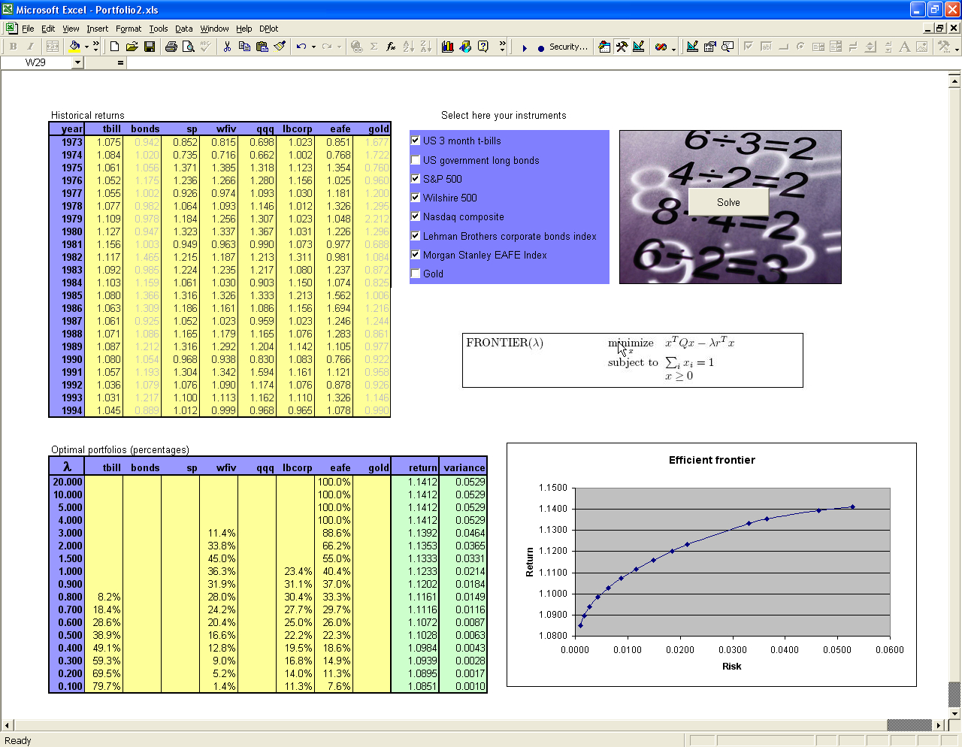Sort the selection ascending

tap(410, 46)
